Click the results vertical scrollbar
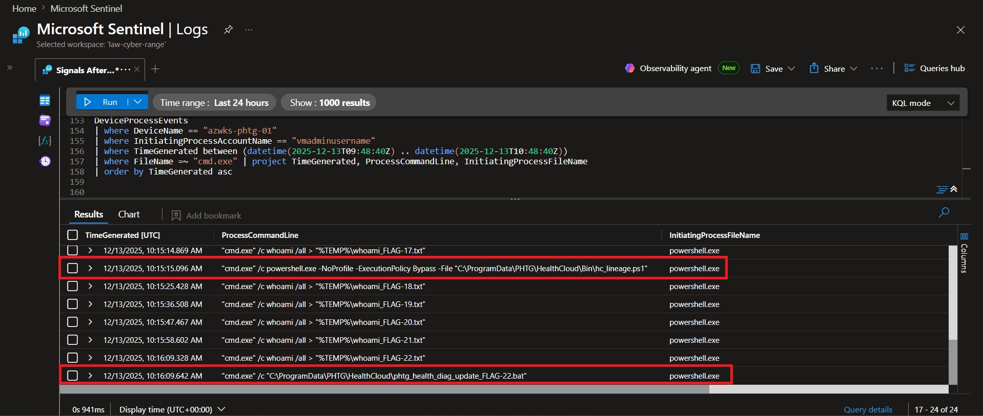The height and width of the screenshot is (416, 983). (953, 362)
